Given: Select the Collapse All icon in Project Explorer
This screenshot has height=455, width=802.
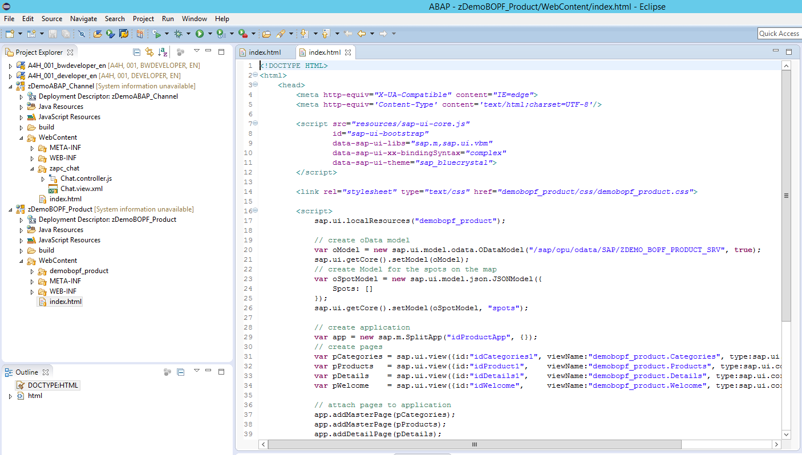Looking at the screenshot, I should 137,52.
